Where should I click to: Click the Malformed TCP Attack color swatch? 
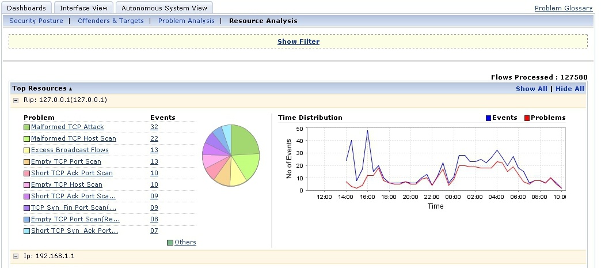[26, 127]
